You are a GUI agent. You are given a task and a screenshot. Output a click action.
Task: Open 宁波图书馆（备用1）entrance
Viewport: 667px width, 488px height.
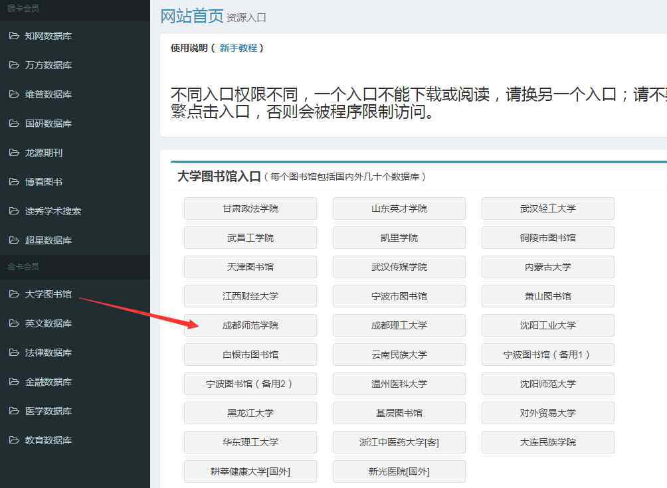[548, 355]
